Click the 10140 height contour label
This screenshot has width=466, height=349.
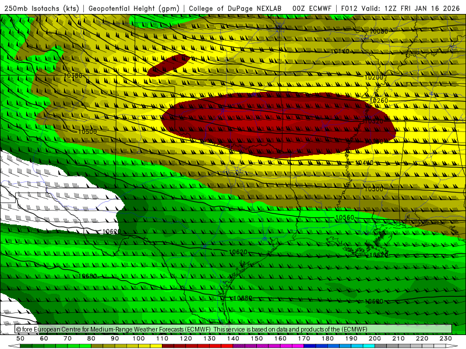(340, 52)
